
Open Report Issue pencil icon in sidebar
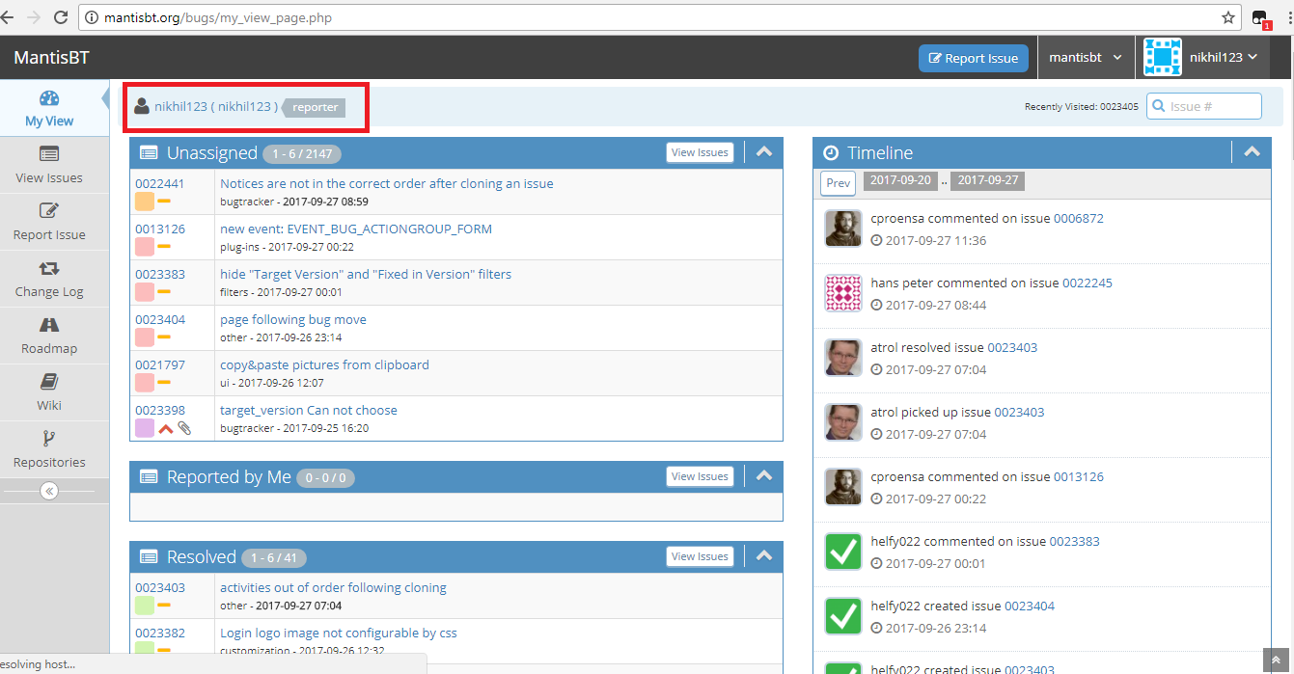[x=49, y=211]
